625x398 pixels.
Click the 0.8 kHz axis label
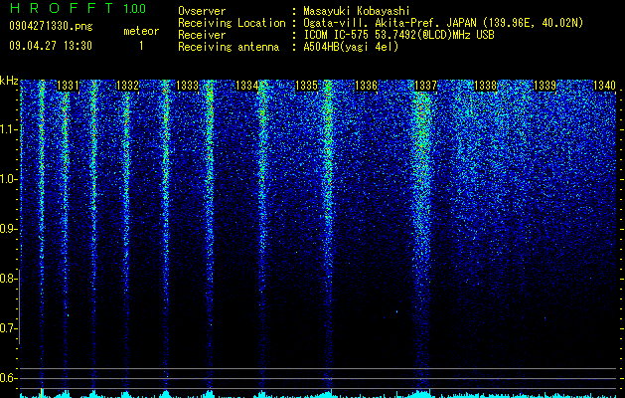click(x=8, y=279)
